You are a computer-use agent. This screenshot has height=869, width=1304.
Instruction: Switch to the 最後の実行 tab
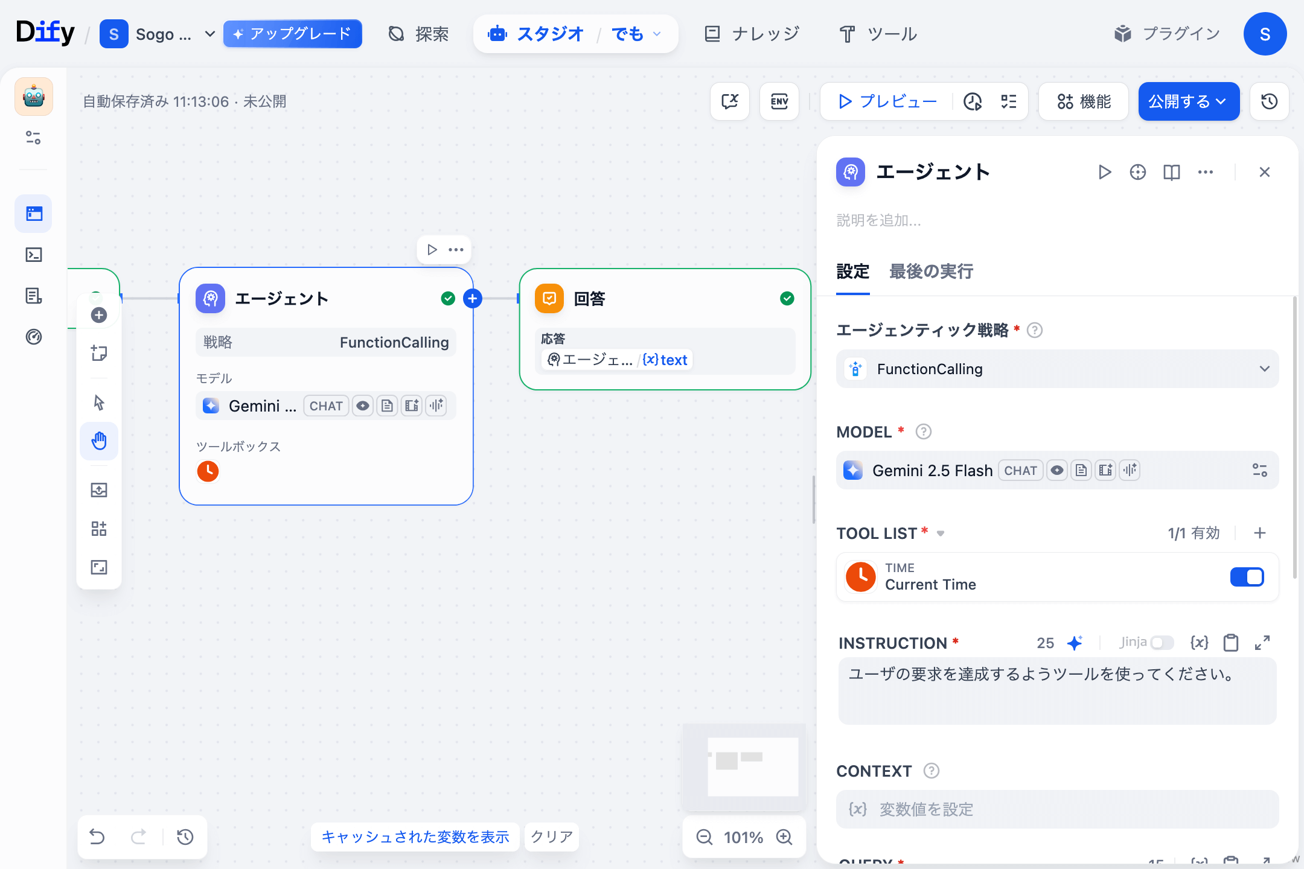930,272
